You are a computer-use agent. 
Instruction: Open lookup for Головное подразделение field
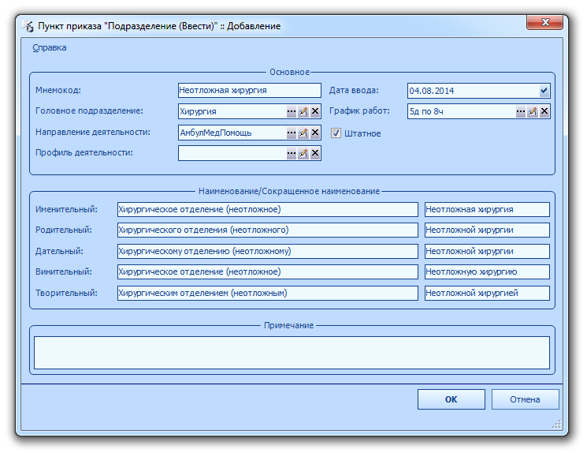[x=292, y=111]
